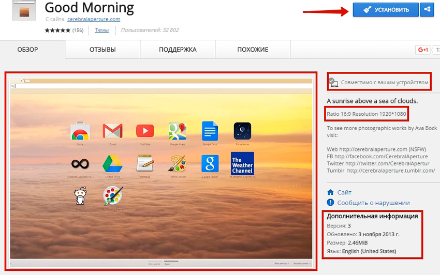Click 'Обновлено: 3 ноября 2013 г.' line
The image size is (440, 275).
[x=363, y=234]
